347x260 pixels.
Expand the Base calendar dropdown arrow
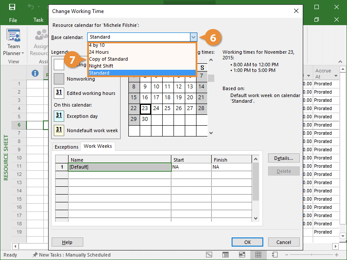(x=193, y=37)
